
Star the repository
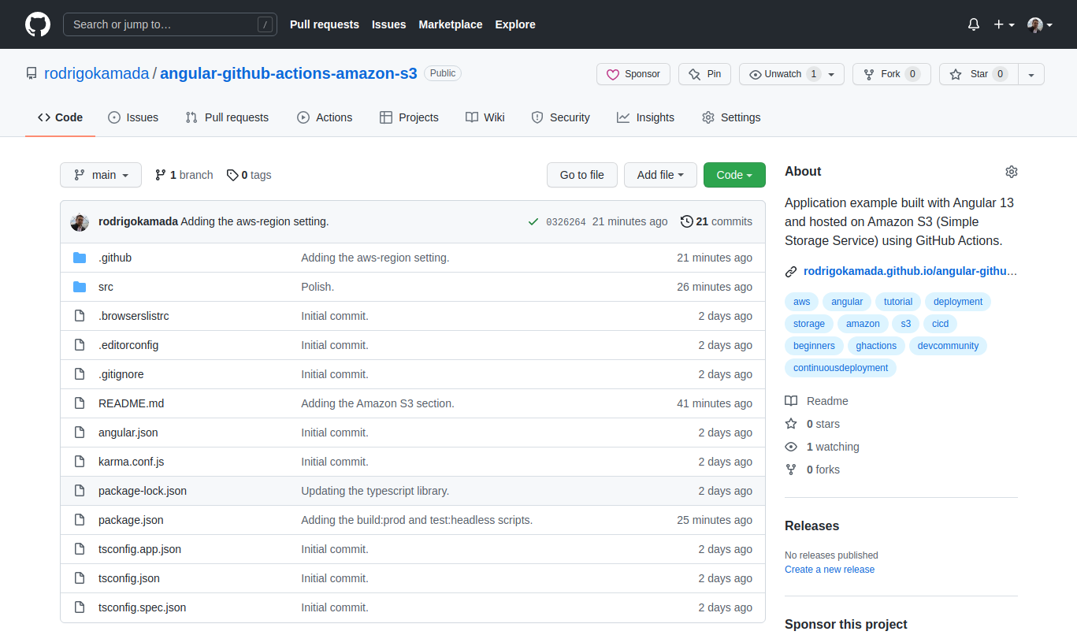coord(977,73)
